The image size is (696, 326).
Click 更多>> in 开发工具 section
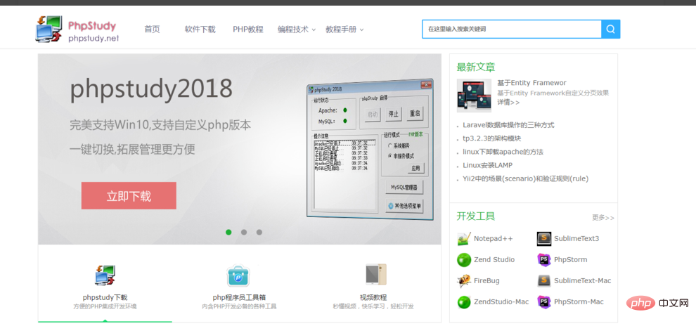[x=603, y=218]
